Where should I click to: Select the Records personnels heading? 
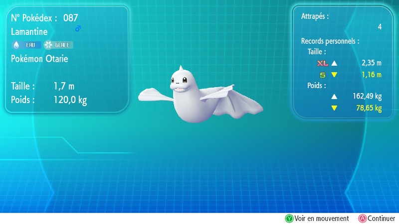(x=330, y=41)
